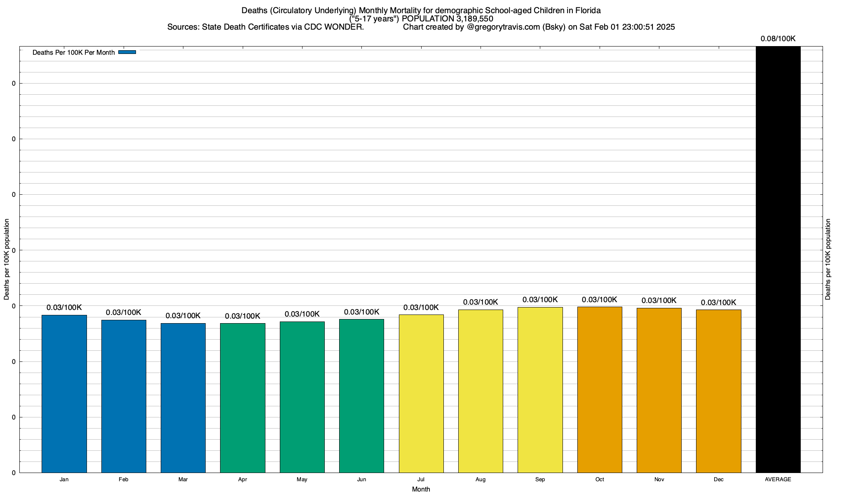Screen dimensions: 844x494
Task: Select the green Apr bar
Action: 243,398
